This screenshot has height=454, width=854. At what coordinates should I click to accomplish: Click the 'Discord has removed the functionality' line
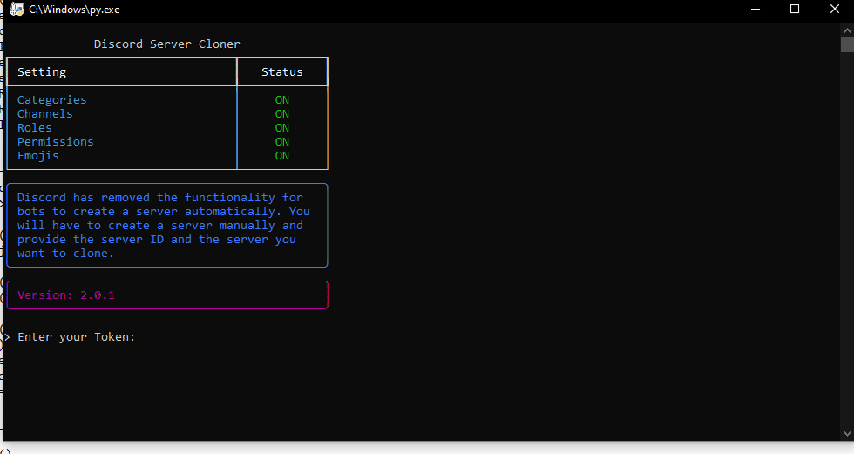(160, 198)
